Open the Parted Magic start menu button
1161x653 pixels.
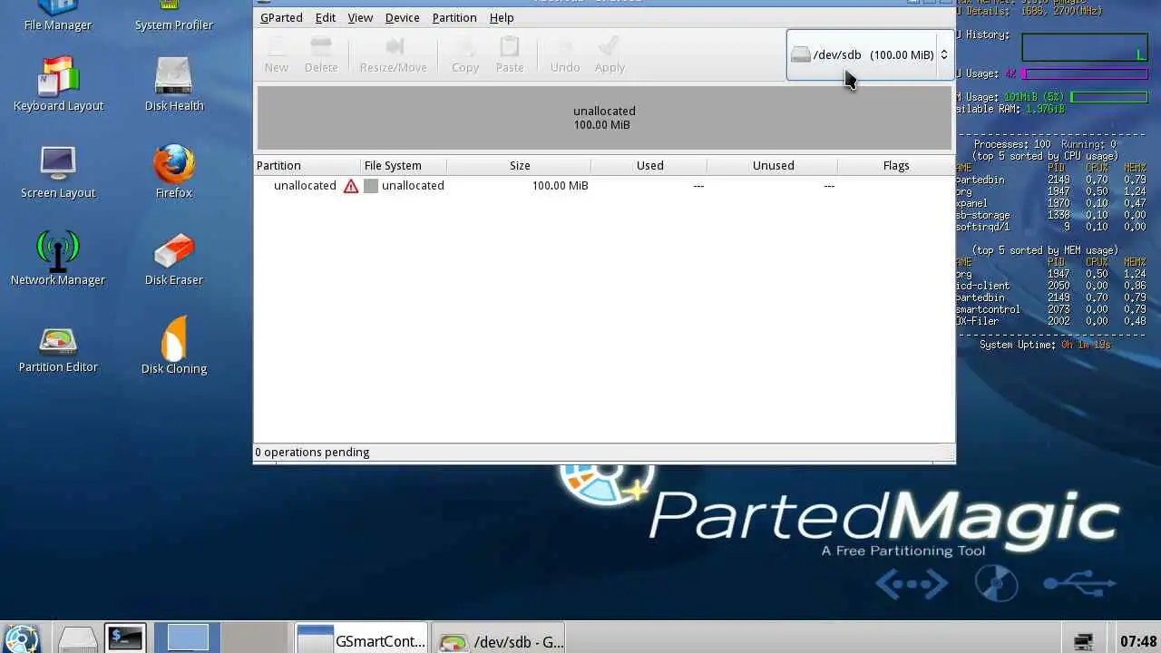click(21, 638)
